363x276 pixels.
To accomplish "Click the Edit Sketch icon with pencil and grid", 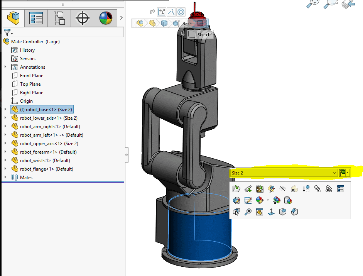I will tap(247, 200).
